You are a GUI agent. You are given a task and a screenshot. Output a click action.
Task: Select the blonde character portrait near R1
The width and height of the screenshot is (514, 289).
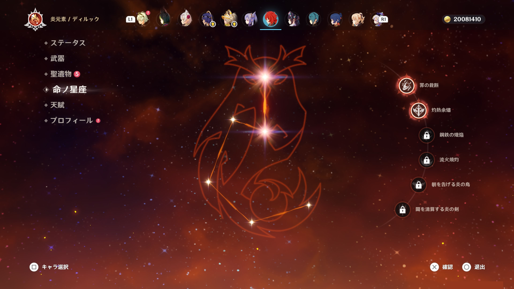pos(357,19)
